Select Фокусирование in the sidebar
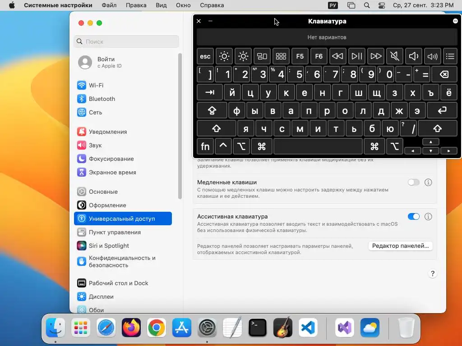Image resolution: width=462 pixels, height=346 pixels. (123, 159)
